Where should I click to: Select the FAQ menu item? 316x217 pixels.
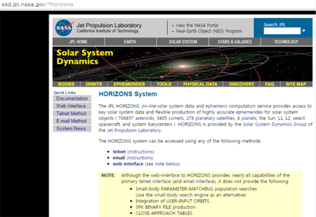(x=270, y=84)
